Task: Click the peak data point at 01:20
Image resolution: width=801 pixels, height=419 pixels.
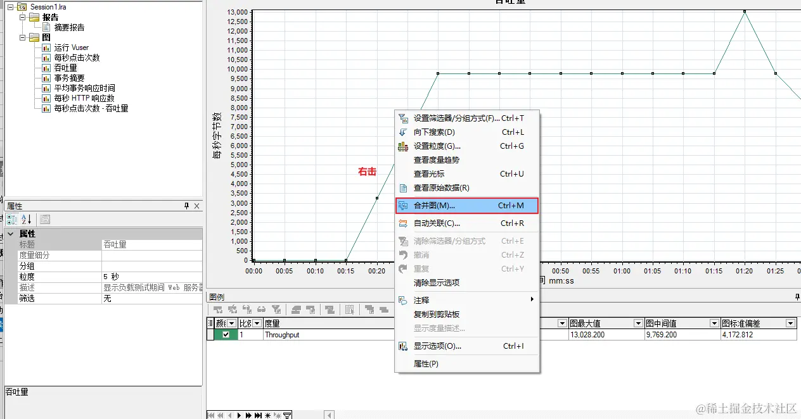Action: 745,11
